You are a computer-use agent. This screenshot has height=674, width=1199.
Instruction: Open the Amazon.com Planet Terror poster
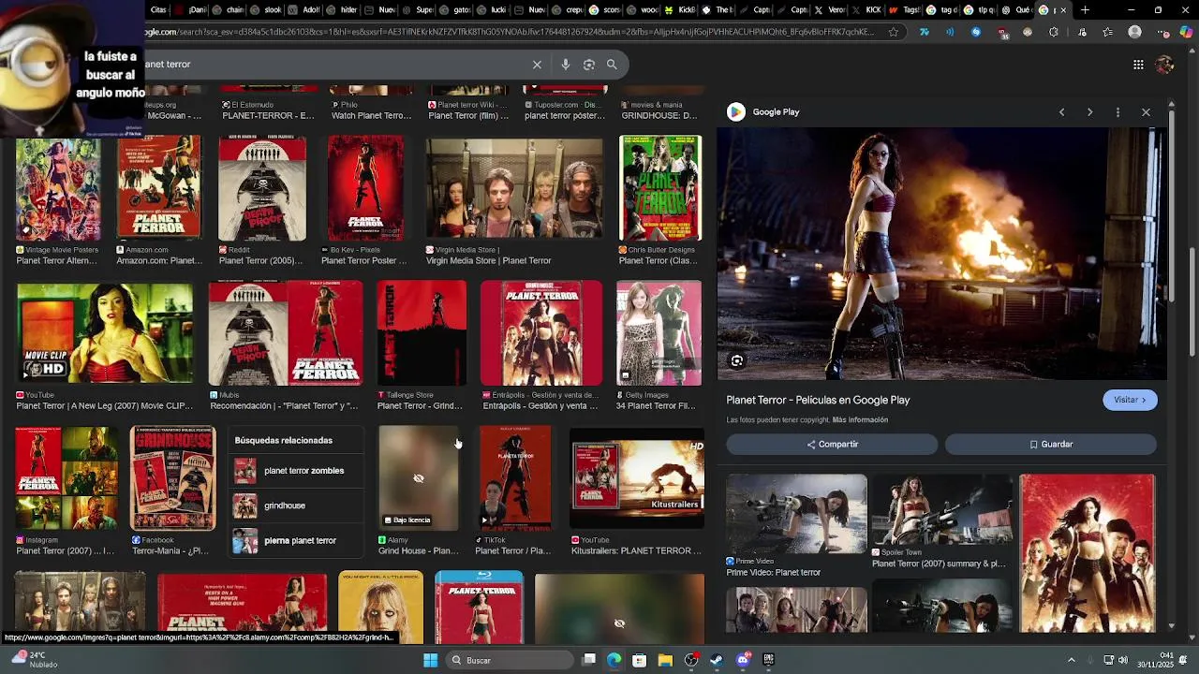[159, 188]
